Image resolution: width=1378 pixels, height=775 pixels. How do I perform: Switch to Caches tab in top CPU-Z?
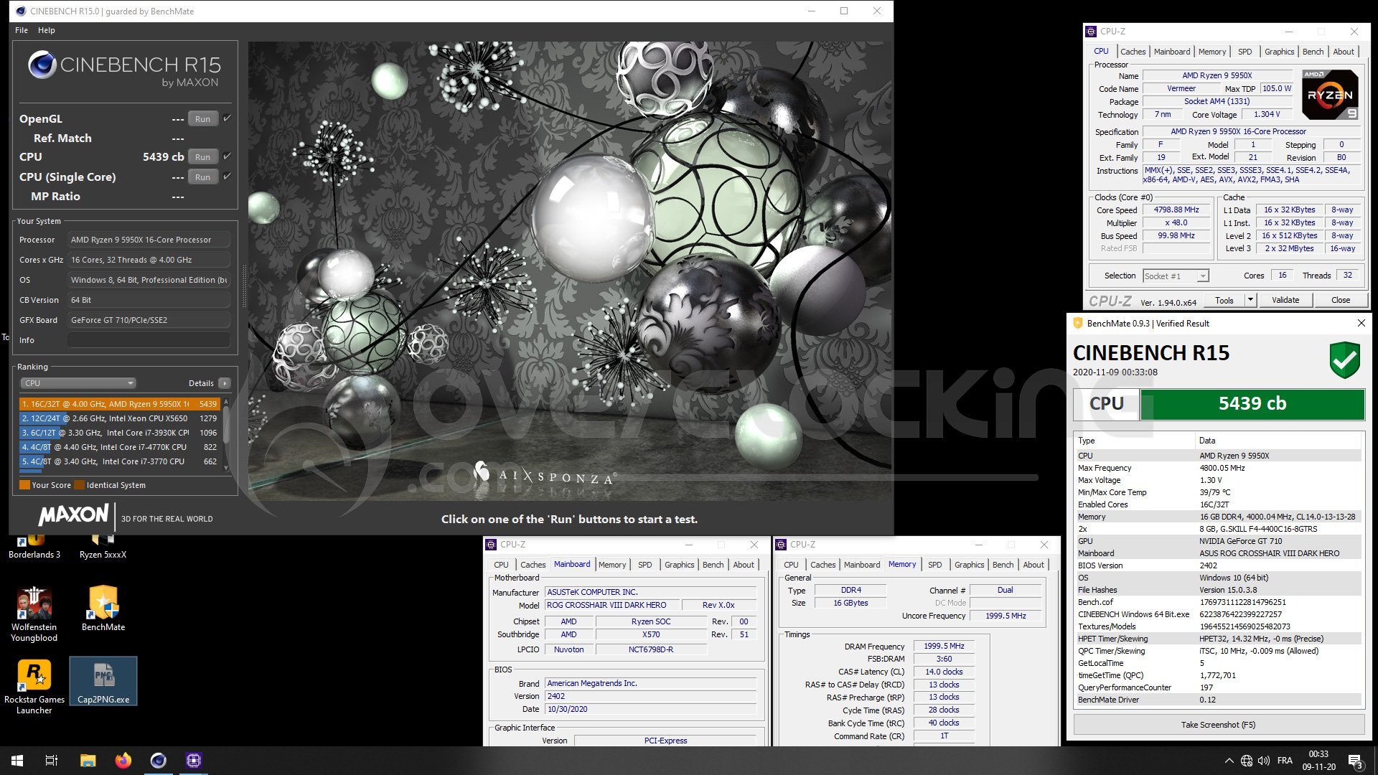[x=1133, y=52]
